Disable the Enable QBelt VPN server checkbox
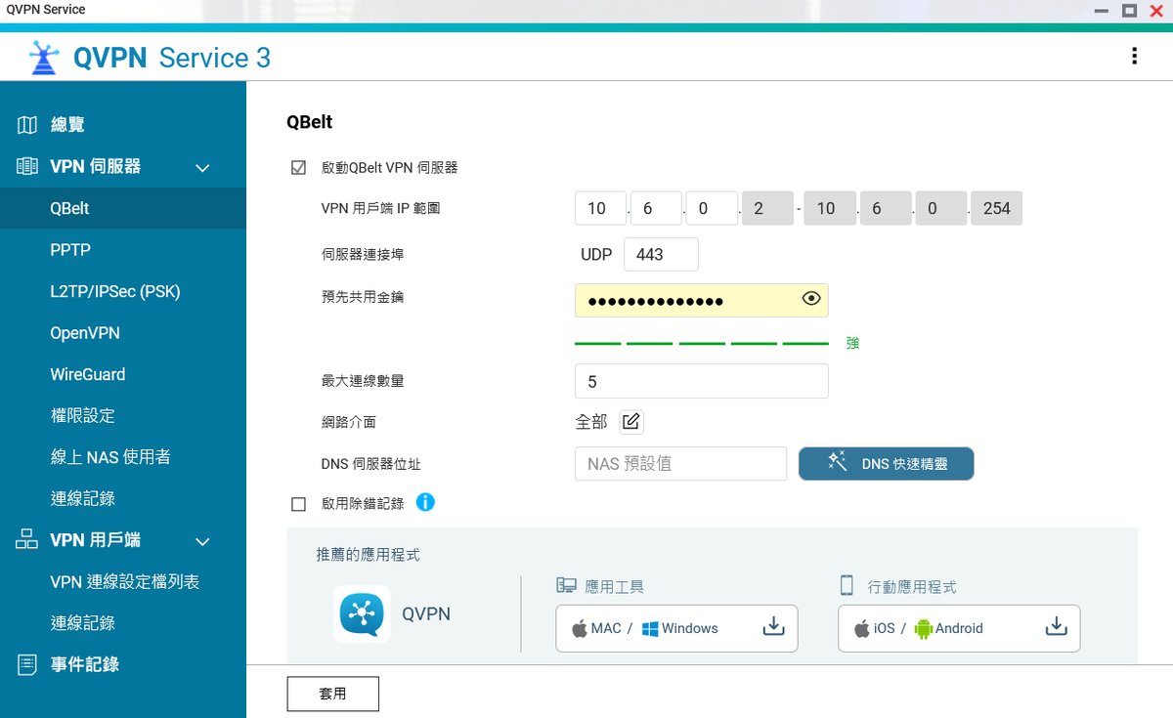Viewport: 1173px width, 718px height. [x=299, y=168]
